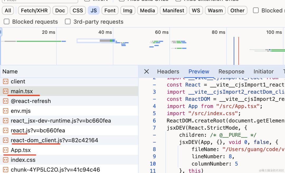Close the request details pane
285x173 pixels.
[146, 71]
